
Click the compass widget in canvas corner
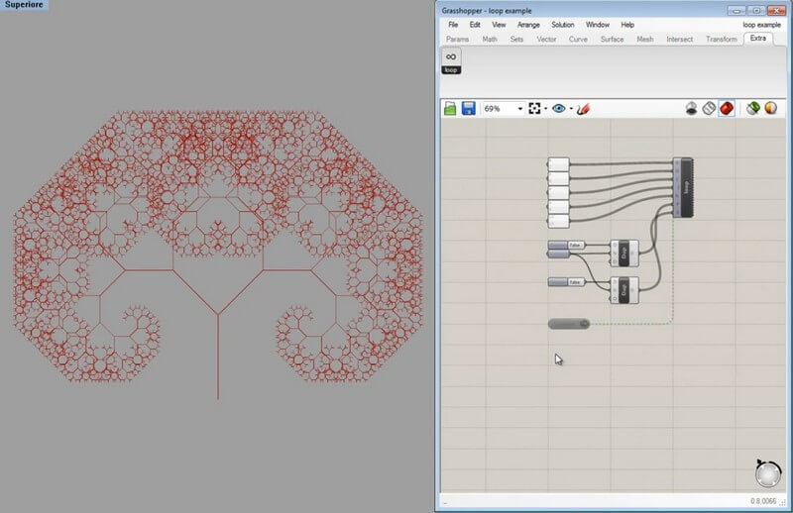(x=766, y=473)
